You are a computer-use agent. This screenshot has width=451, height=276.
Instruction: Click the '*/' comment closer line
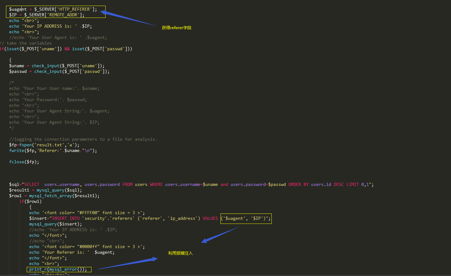click(x=12, y=128)
